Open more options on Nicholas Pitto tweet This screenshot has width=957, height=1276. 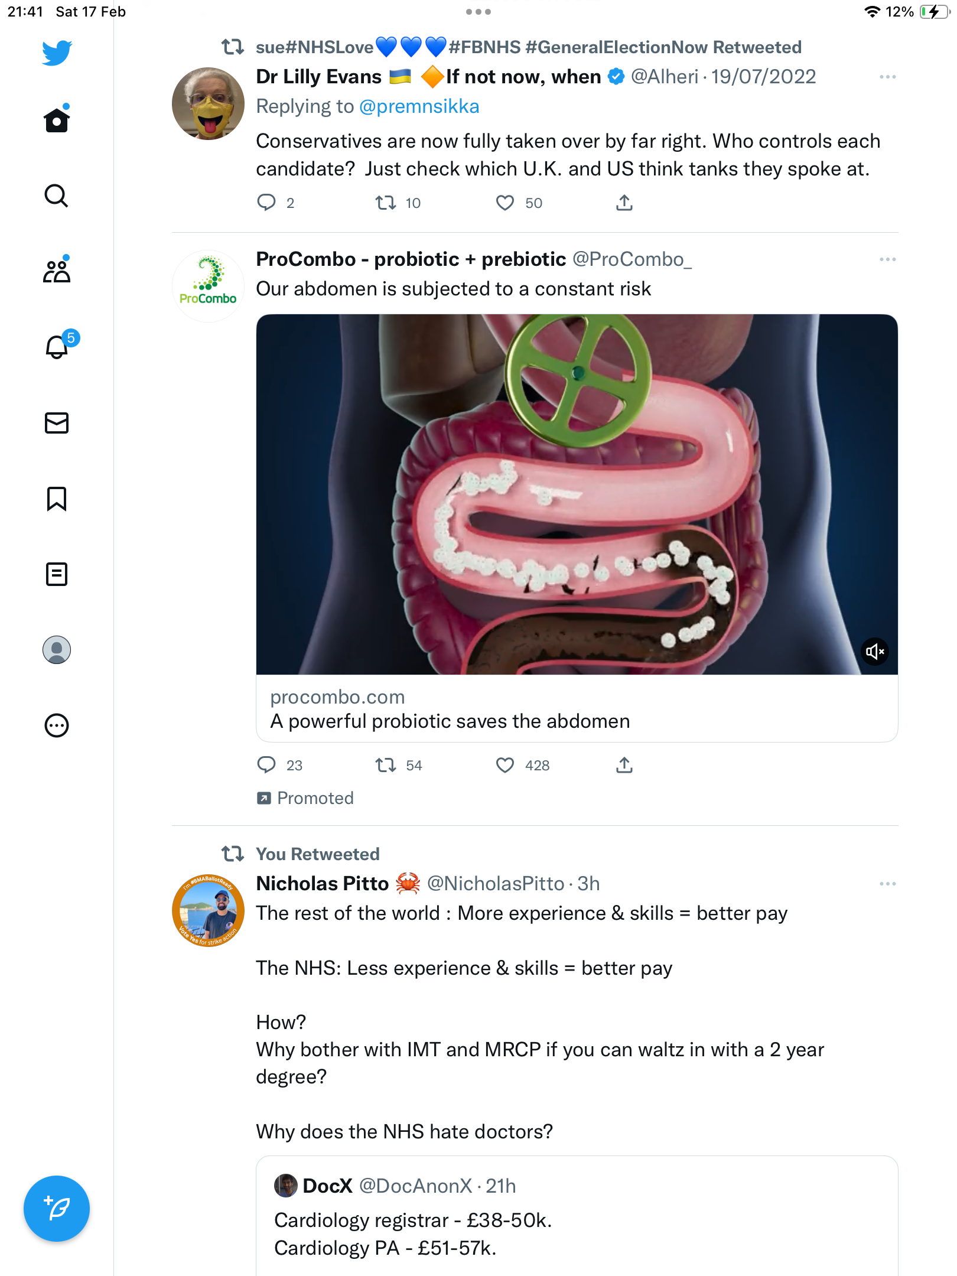887,884
